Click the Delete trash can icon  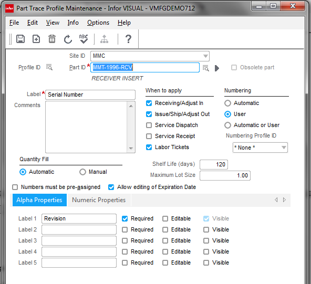(x=52, y=39)
